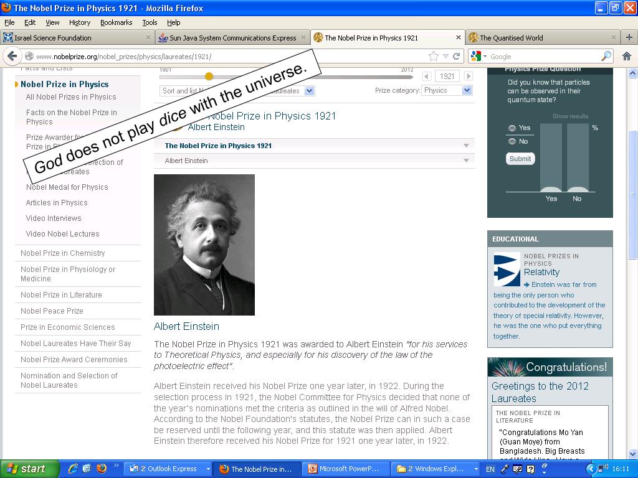Click the help question mark tray icon
Image resolution: width=638 pixels, height=478 pixels.
click(530, 469)
